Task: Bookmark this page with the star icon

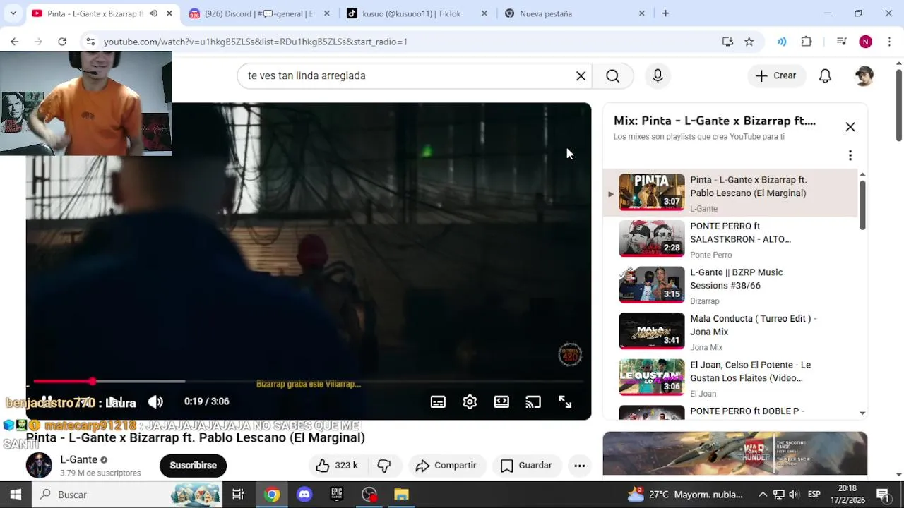Action: tap(749, 42)
